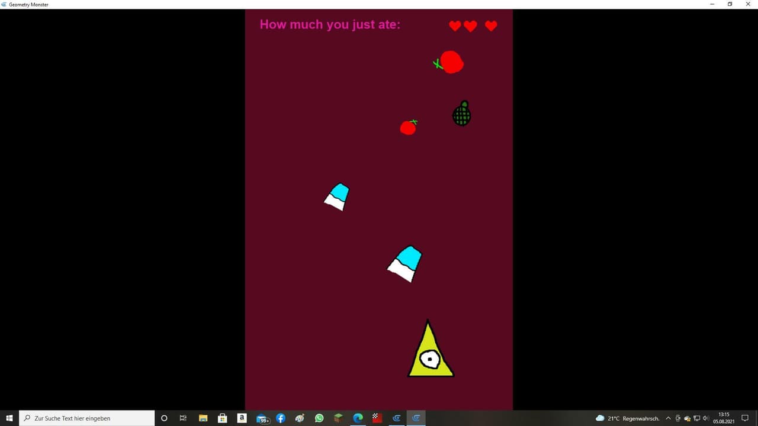Image resolution: width=758 pixels, height=426 pixels.
Task: Click the leftmost red heart life
Action: point(455,26)
